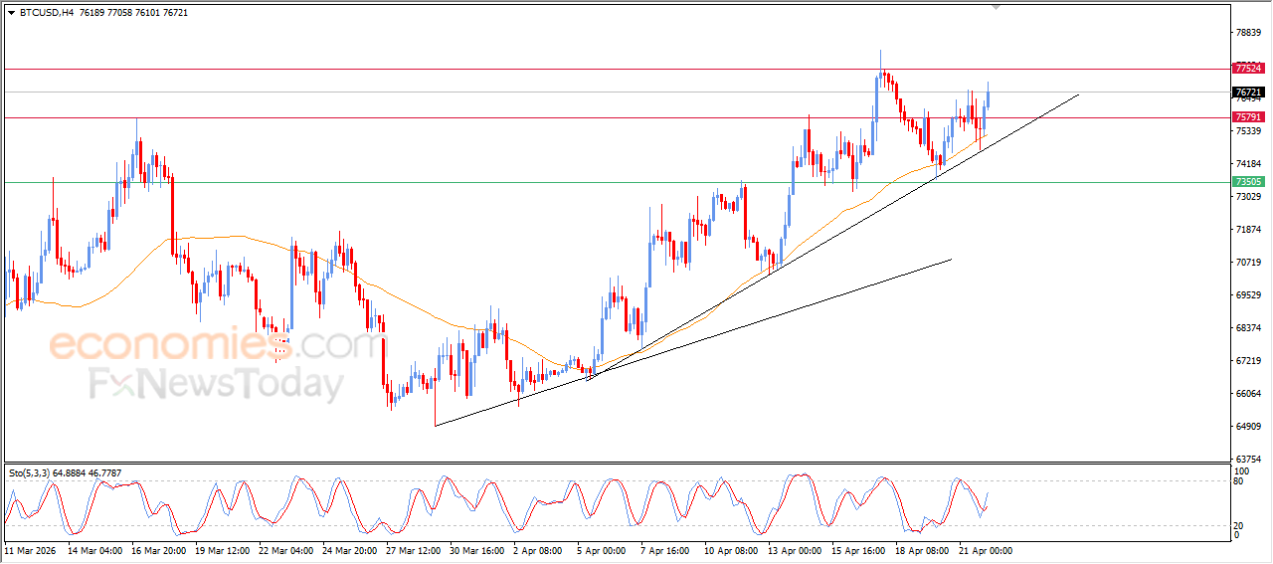Click the 64909 price axis value
This screenshot has height=564, width=1273.
point(1249,426)
